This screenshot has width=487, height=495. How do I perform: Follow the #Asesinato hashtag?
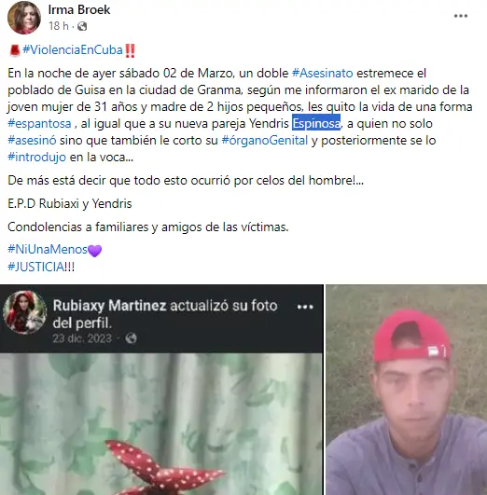323,73
